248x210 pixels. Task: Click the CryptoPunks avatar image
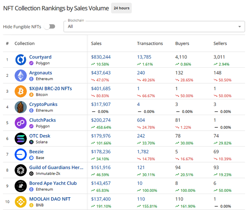pyautogui.click(x=21, y=107)
